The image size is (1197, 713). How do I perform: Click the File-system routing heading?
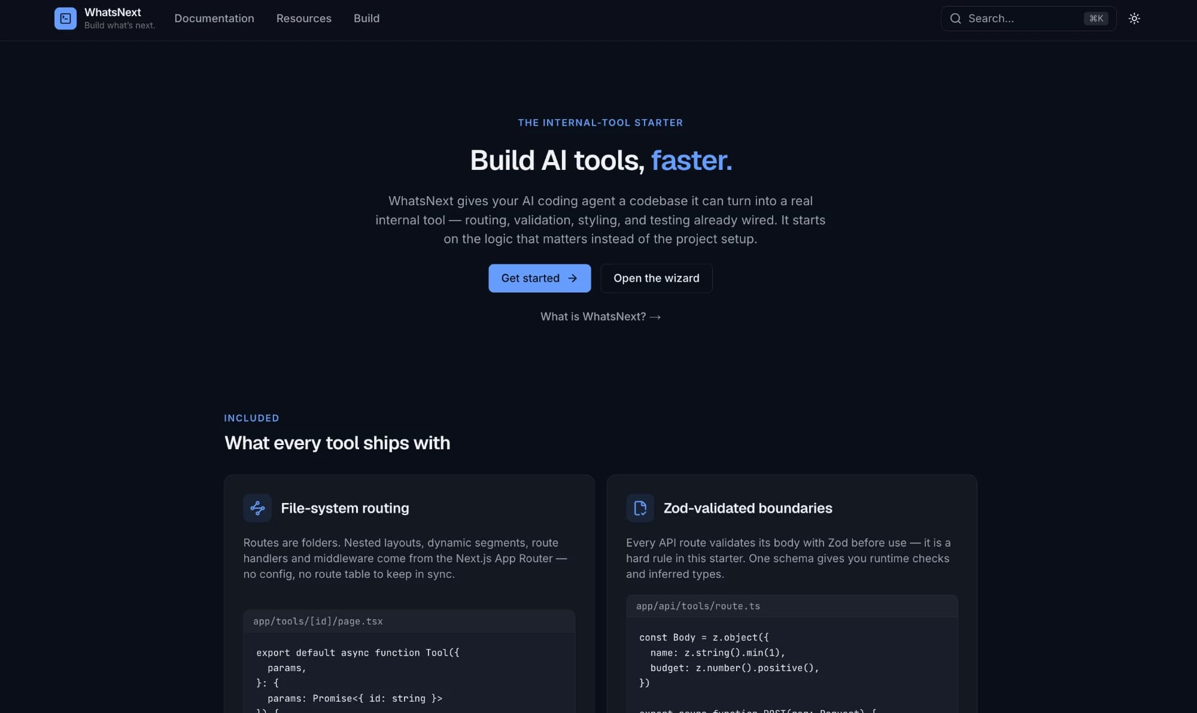345,508
